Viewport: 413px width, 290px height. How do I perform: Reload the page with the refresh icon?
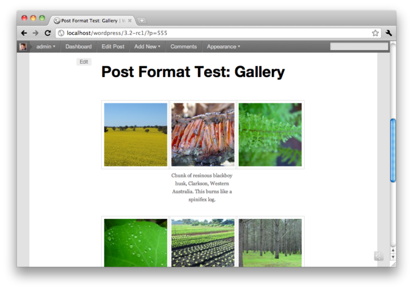click(48, 33)
